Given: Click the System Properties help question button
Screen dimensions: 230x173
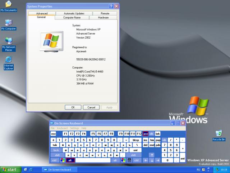Looking at the screenshot, I should 111,6.
